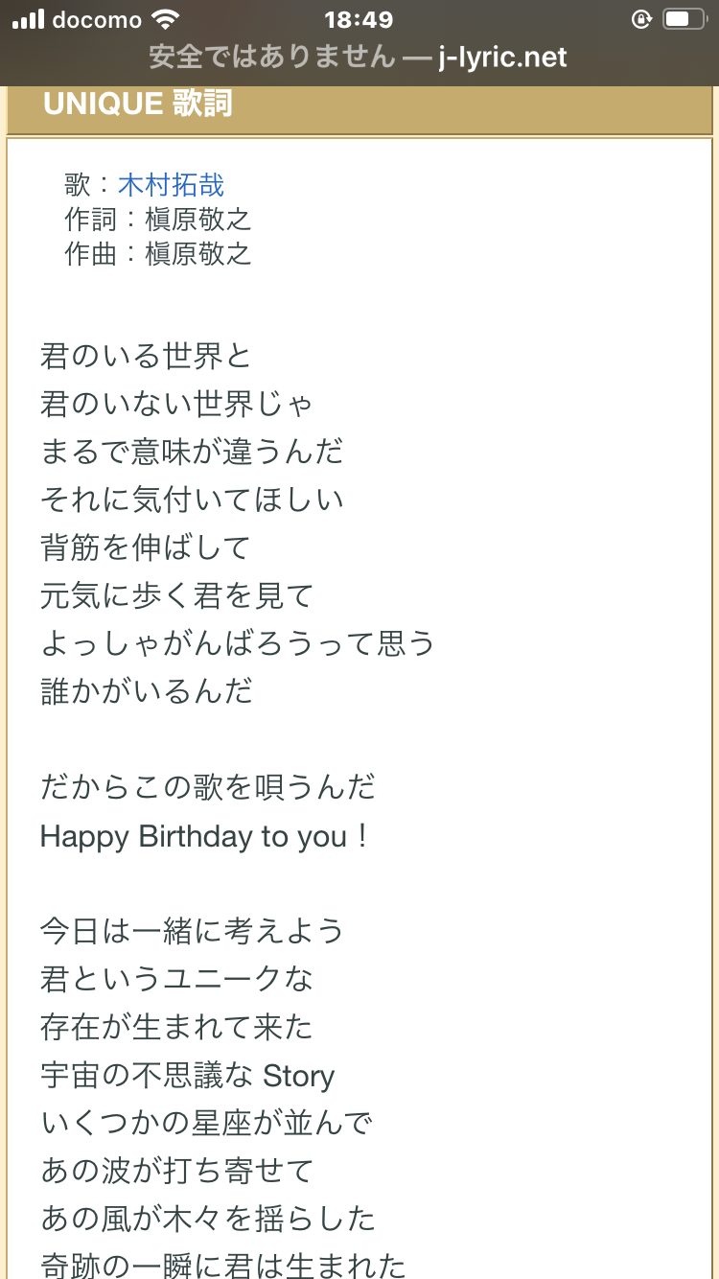This screenshot has height=1279, width=719.
Task: Tap the lyric 奇跡の一瞬に君は生まれた
Action: 223,1266
